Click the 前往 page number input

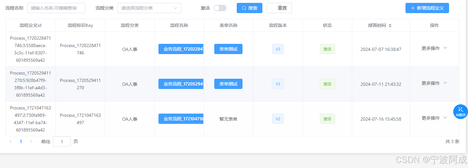pos(62,141)
